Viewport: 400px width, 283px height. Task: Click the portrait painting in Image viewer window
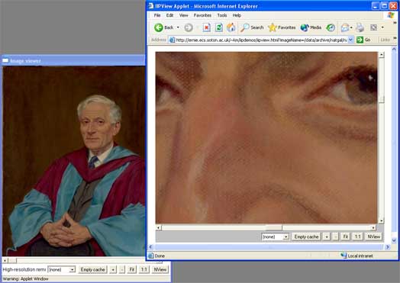point(74,161)
